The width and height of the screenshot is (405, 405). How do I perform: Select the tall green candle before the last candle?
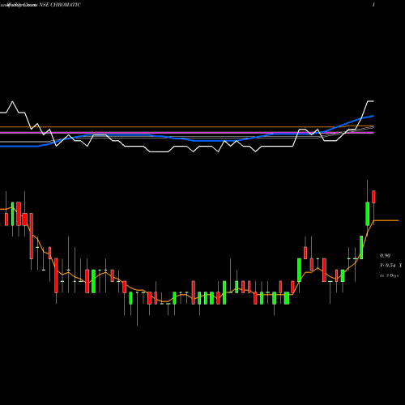[x=368, y=214]
